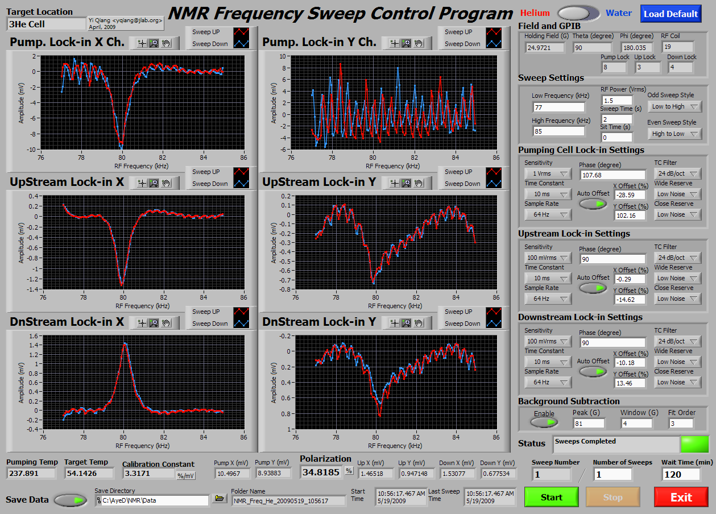Toggle the Save Data switch
The height and width of the screenshot is (514, 716).
click(x=71, y=500)
